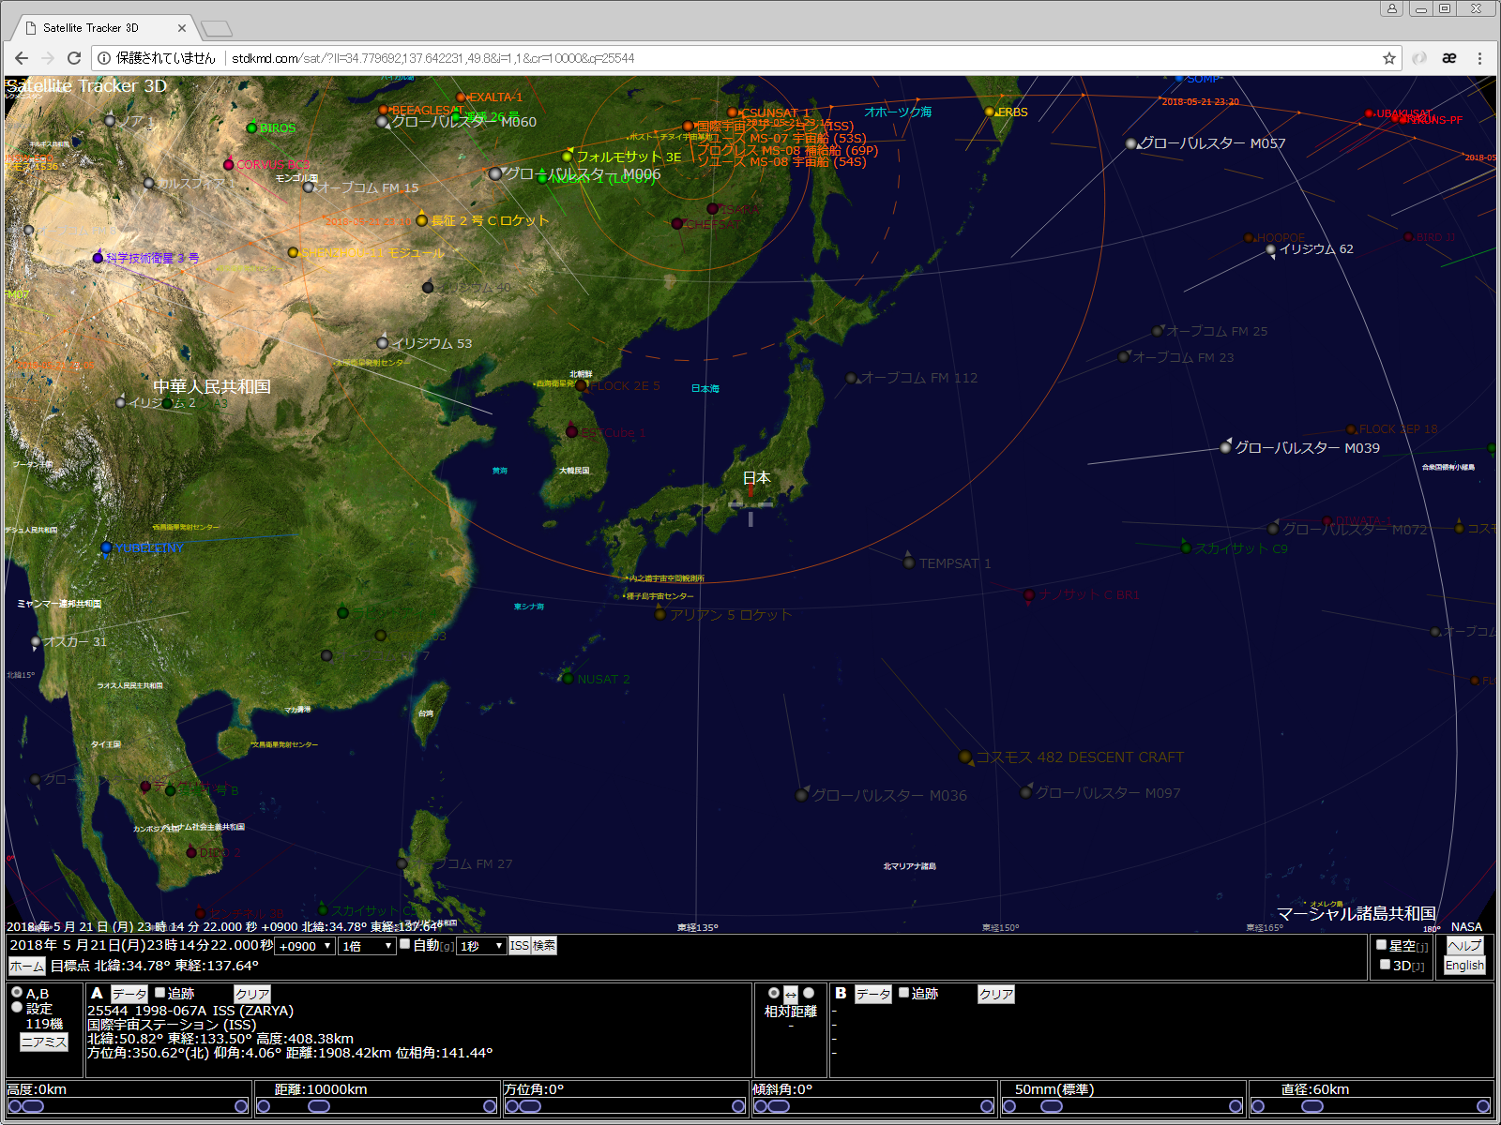Open the Chrome three-dot menu
Image resolution: width=1501 pixels, height=1125 pixels.
[1479, 58]
